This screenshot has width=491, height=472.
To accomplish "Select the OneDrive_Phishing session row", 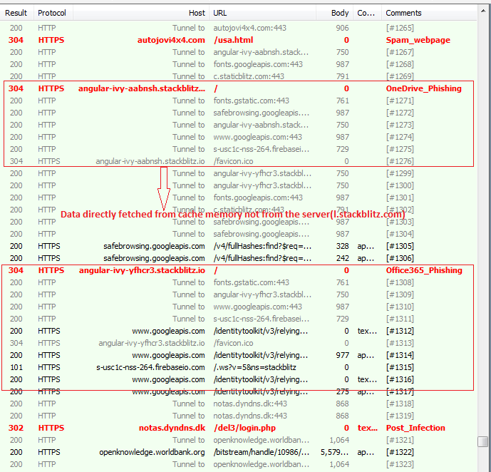I will [x=423, y=88].
